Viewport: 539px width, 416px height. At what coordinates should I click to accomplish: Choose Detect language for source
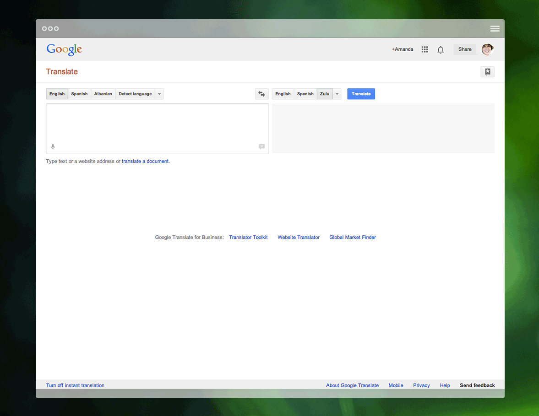pyautogui.click(x=135, y=94)
